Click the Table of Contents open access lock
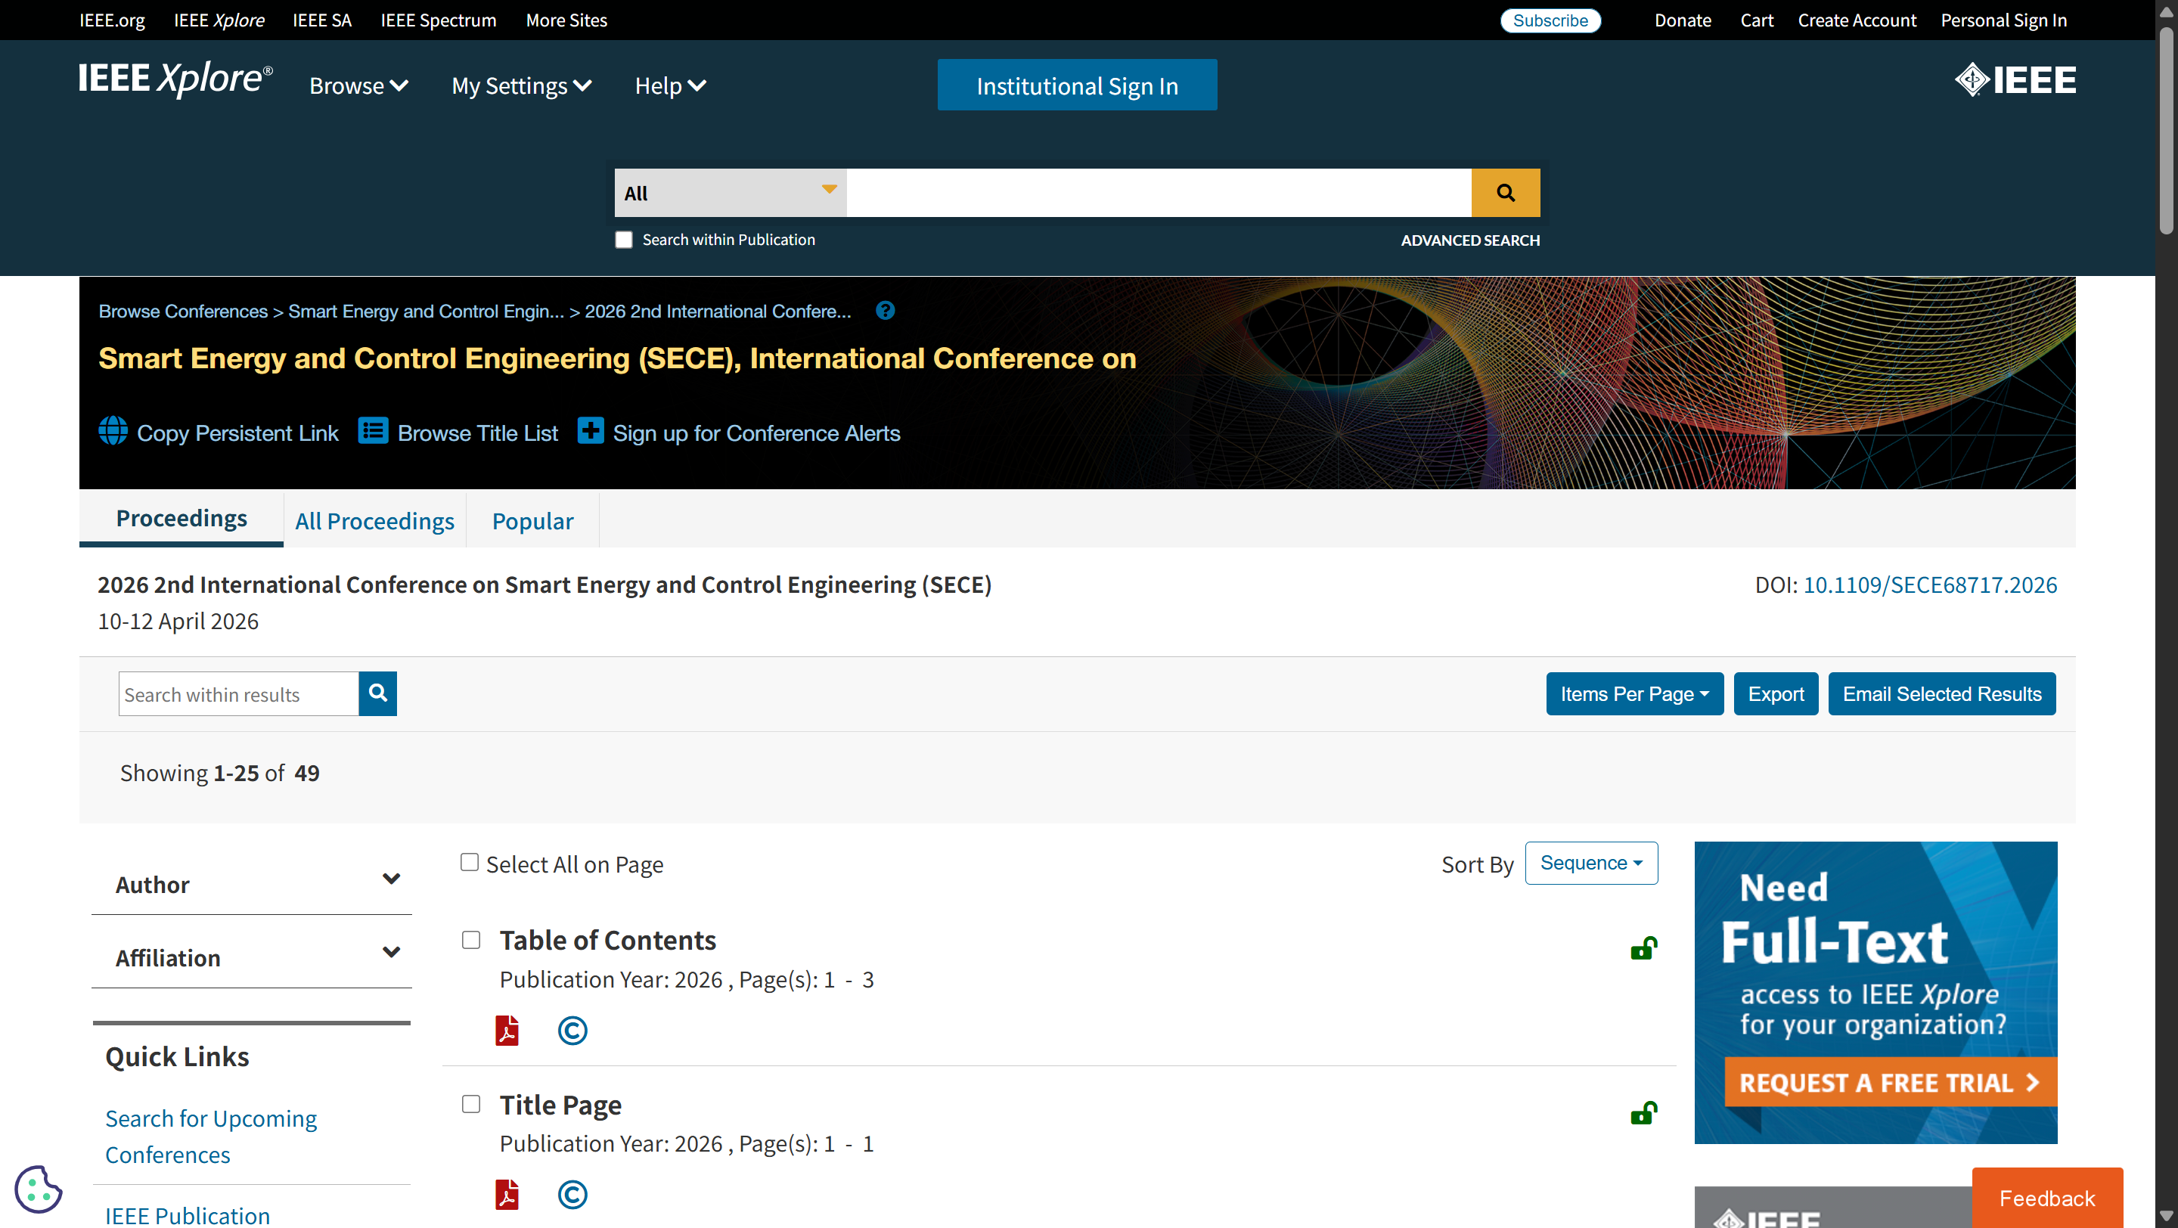 [x=1643, y=948]
